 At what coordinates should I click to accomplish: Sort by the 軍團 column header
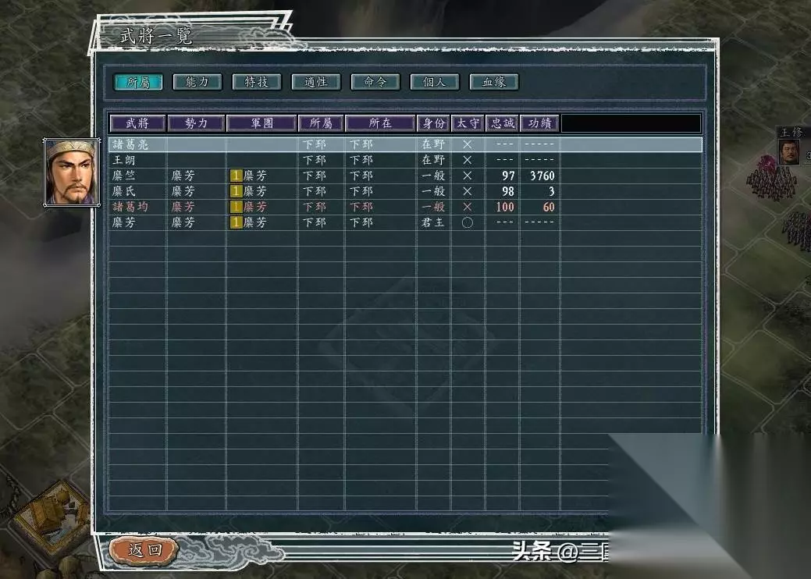[x=261, y=123]
